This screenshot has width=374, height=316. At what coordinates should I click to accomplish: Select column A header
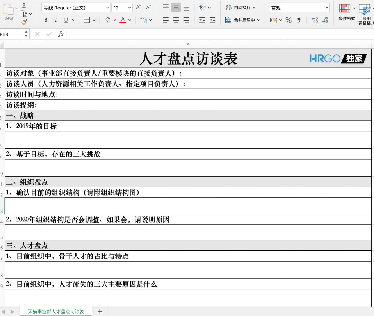tap(188, 44)
